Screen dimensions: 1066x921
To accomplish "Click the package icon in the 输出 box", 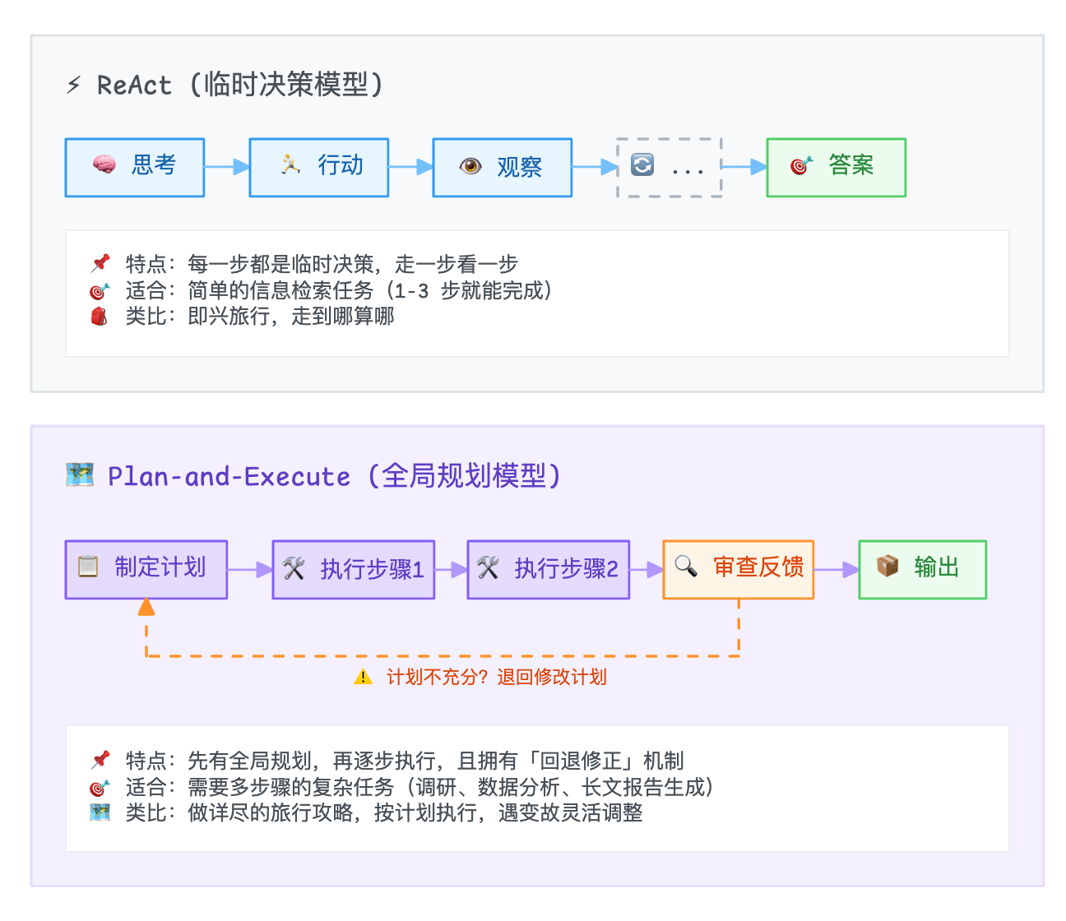I will 888,566.
